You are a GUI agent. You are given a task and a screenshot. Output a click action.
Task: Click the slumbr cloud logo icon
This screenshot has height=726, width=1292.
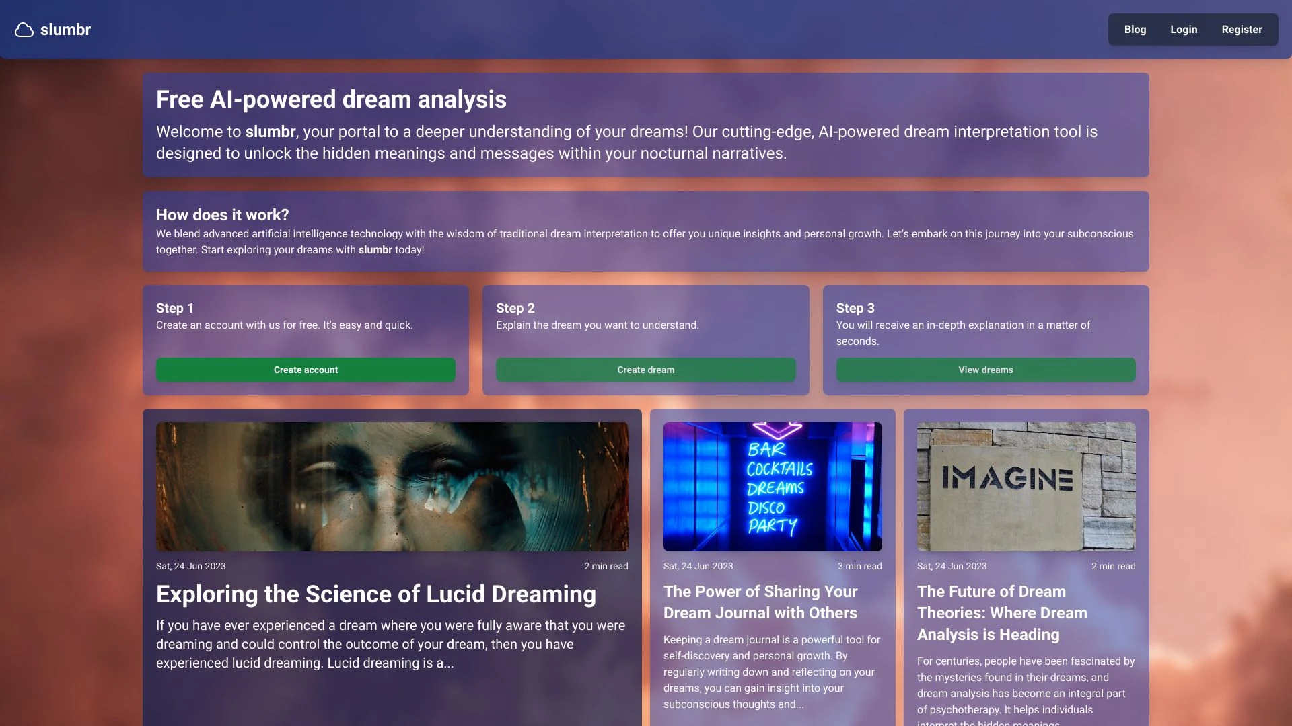(25, 29)
